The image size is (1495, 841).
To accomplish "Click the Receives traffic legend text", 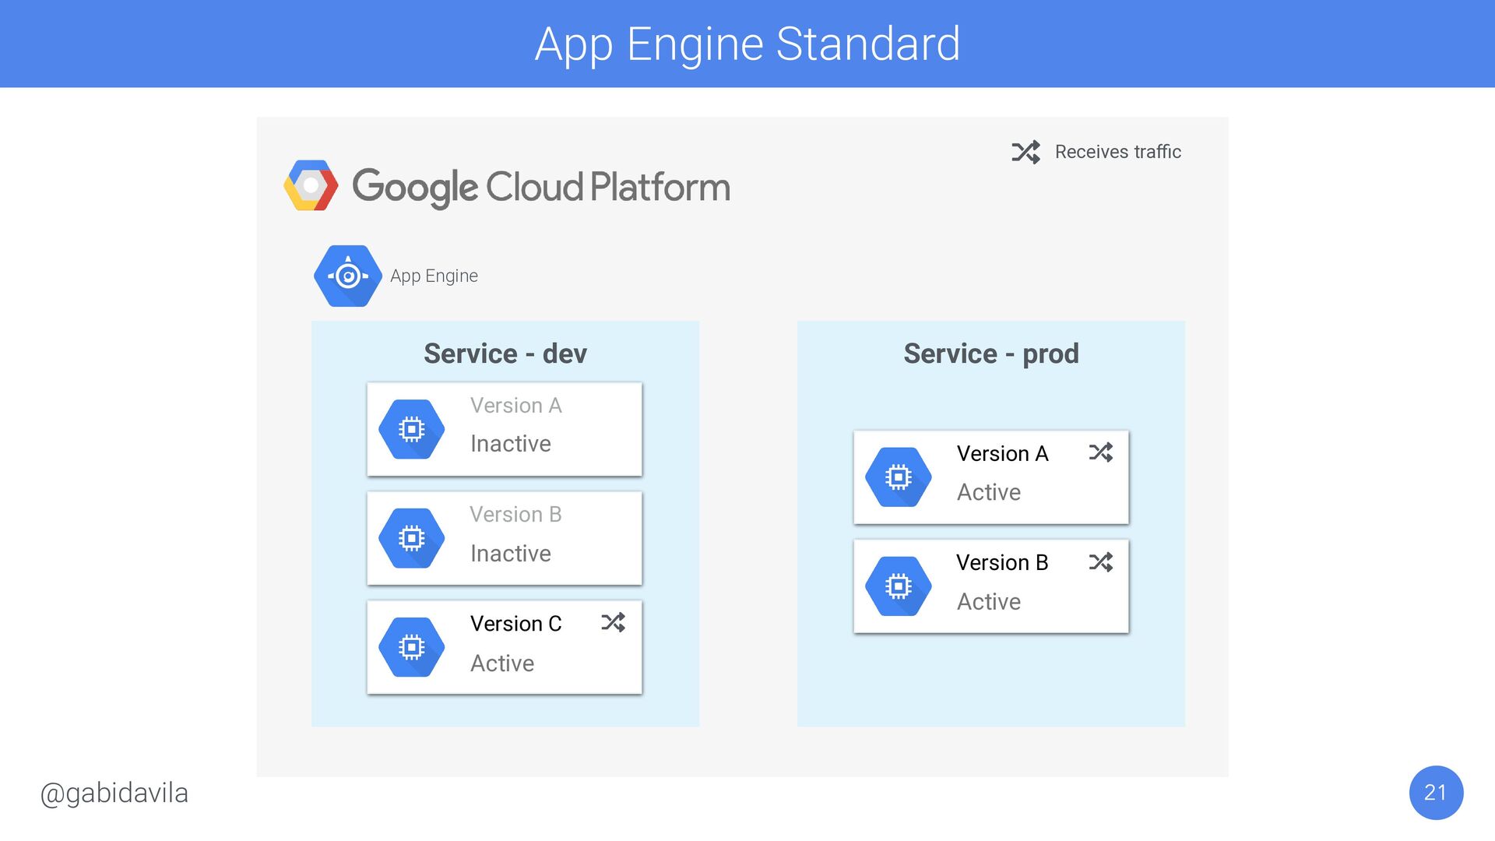I will [x=1118, y=152].
